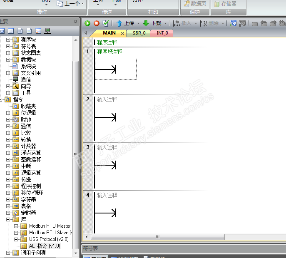286x258 pixels.
Task: Click the green Run PLC icon
Action: pyautogui.click(x=87, y=23)
